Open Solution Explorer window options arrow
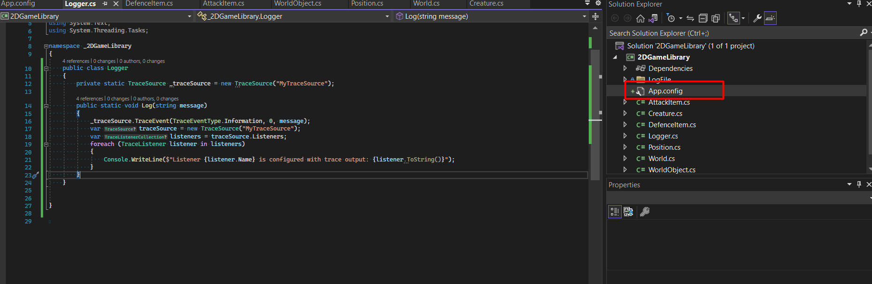The image size is (872, 284). point(849,4)
